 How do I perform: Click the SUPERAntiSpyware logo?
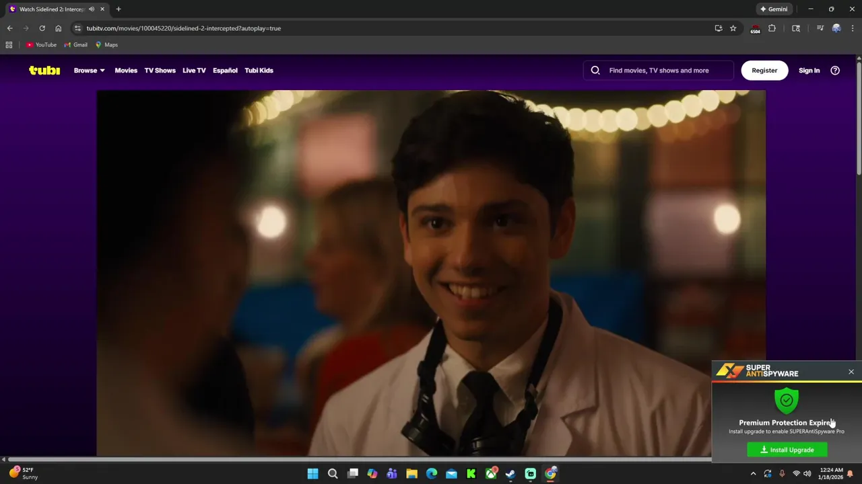tap(758, 370)
